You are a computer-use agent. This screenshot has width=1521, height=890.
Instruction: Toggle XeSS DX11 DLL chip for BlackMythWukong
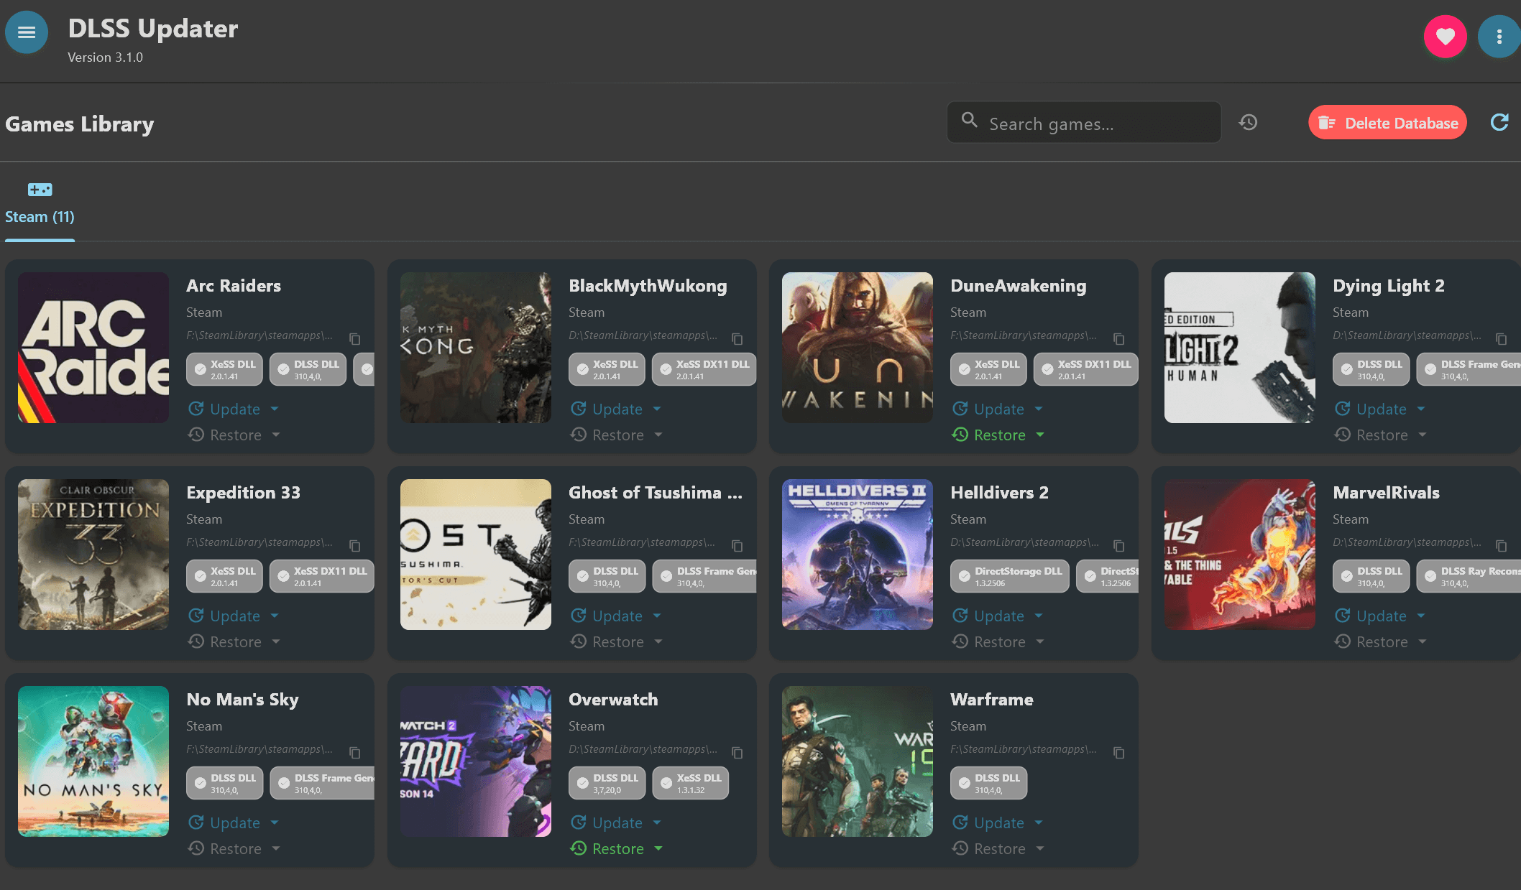pyautogui.click(x=704, y=369)
